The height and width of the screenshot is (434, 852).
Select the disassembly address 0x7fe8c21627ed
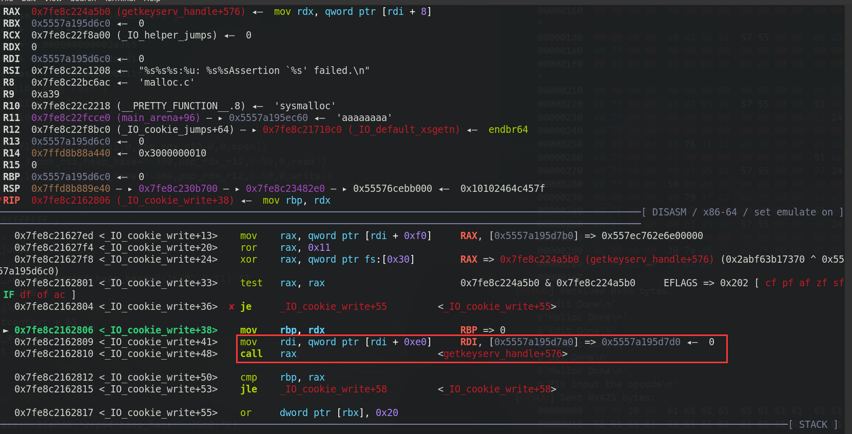click(54, 235)
